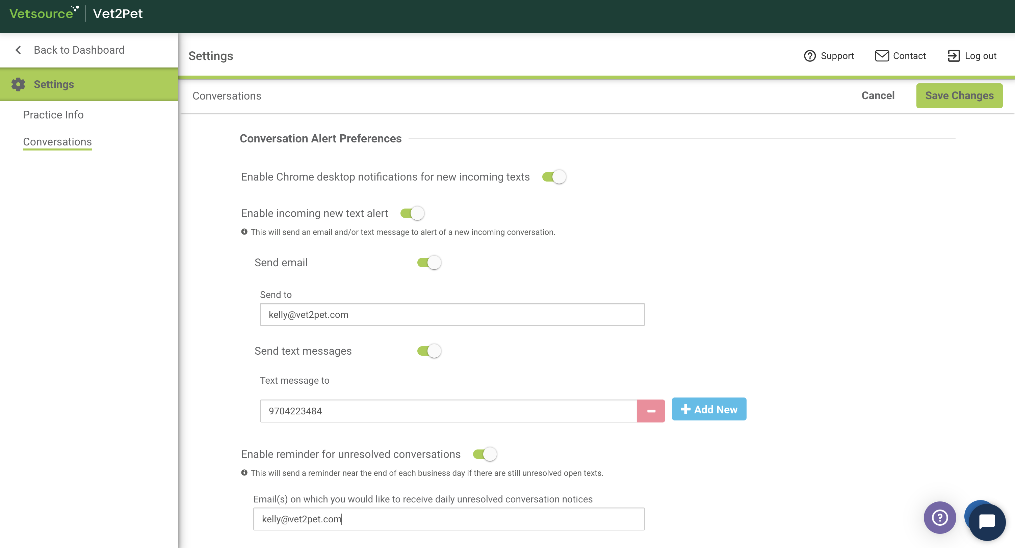Click the back chevron arrow icon

[x=18, y=50]
